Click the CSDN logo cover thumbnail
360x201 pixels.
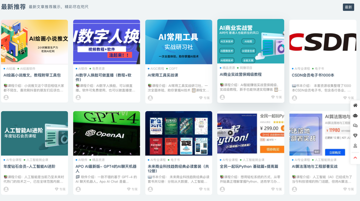(x=323, y=42)
